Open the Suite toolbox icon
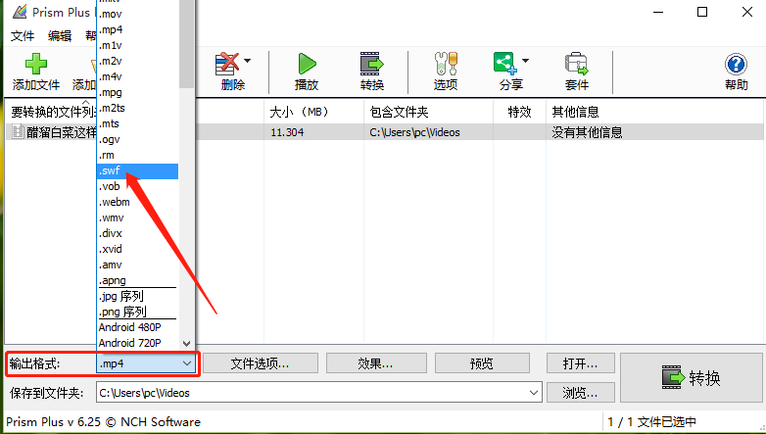Screen dimensions: 766x434 (x=576, y=64)
